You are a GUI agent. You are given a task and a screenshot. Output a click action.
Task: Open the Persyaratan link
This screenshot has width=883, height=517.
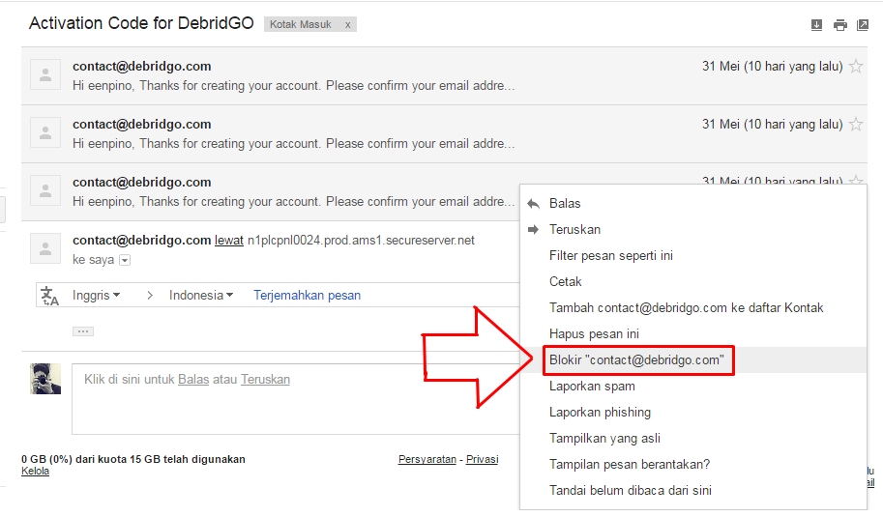pyautogui.click(x=427, y=460)
